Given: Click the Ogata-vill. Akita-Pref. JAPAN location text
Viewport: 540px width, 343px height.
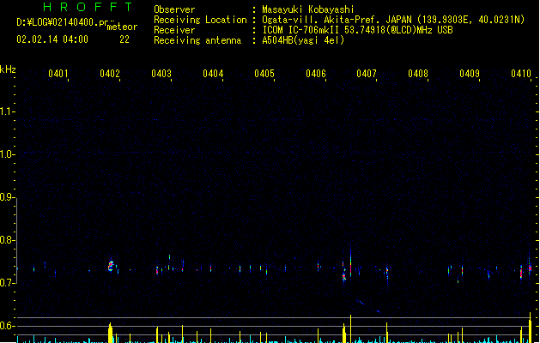Looking at the screenshot, I should pos(337,20).
